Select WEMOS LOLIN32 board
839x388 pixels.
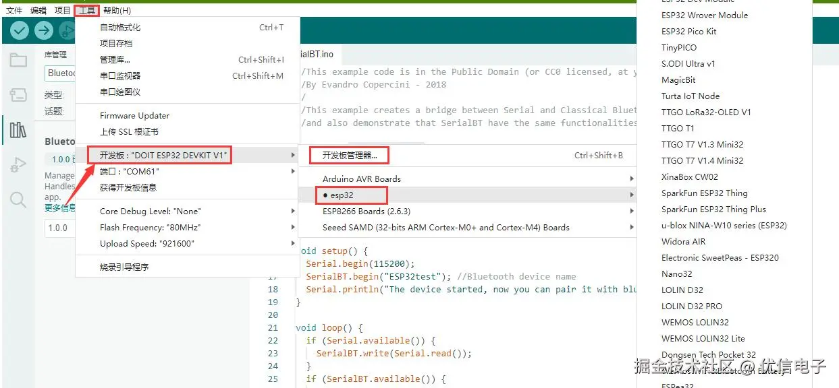pyautogui.click(x=724, y=323)
